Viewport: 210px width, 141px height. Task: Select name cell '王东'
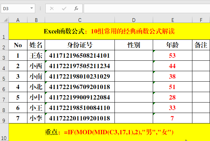(x=36, y=56)
